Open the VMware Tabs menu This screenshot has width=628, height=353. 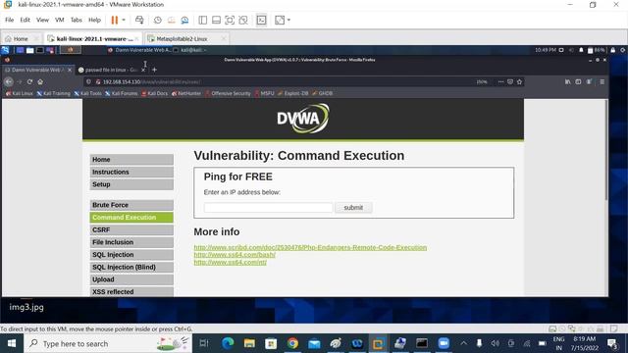coord(77,20)
